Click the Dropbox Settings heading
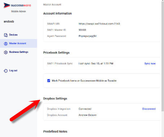The height and width of the screenshot is (137, 164). click(55, 98)
